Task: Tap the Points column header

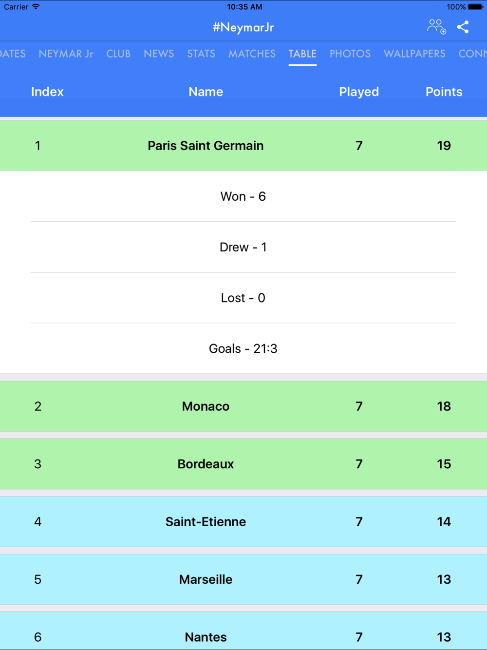Action: pyautogui.click(x=444, y=92)
